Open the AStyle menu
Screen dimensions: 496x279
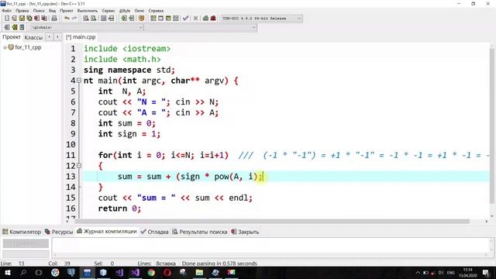tap(125, 11)
